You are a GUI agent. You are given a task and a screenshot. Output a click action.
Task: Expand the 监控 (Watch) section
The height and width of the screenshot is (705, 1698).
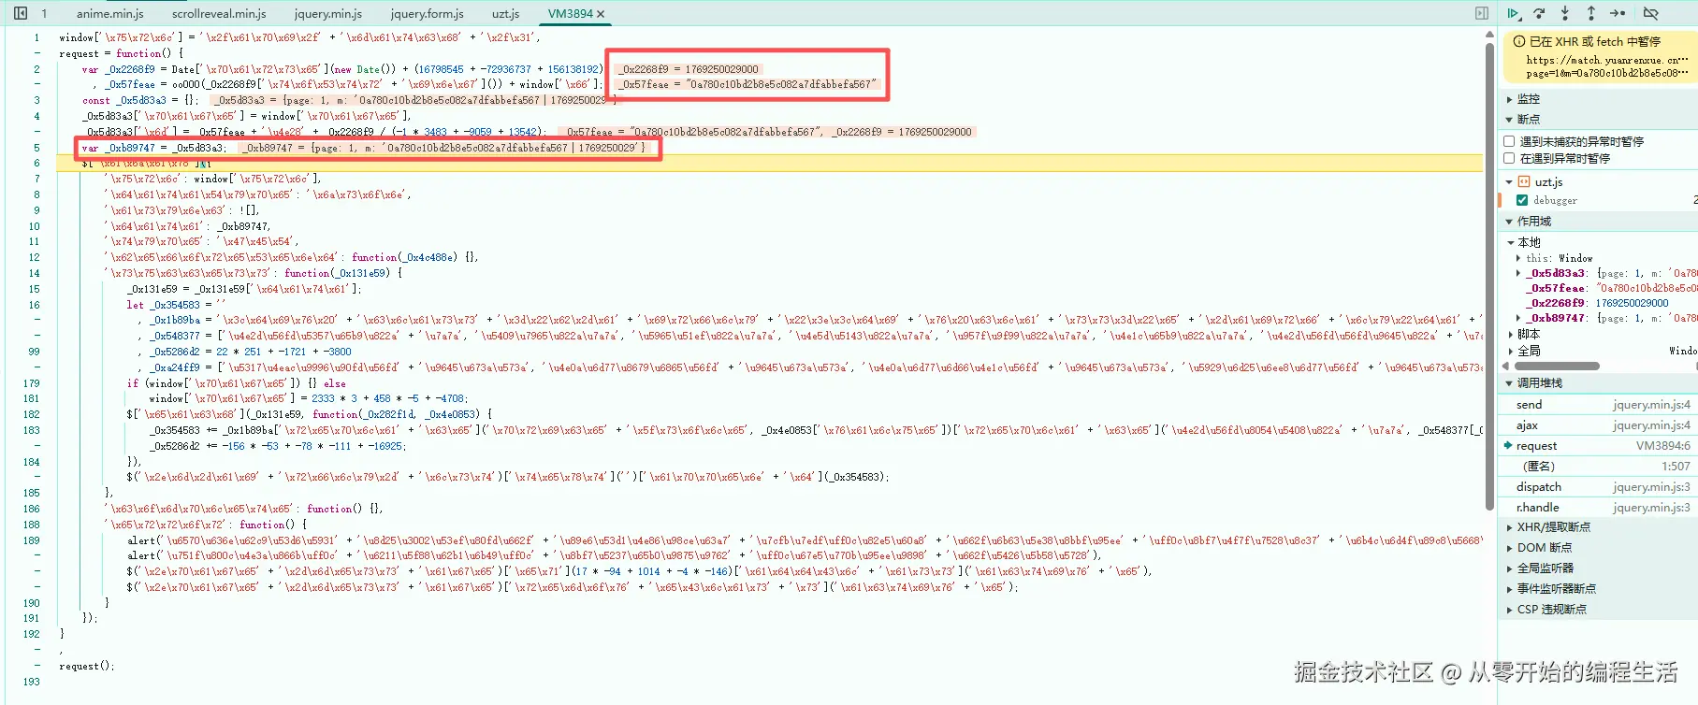tap(1509, 99)
